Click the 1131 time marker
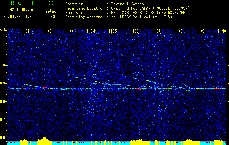The width and height of the screenshot is (229, 145). (x=25, y=31)
